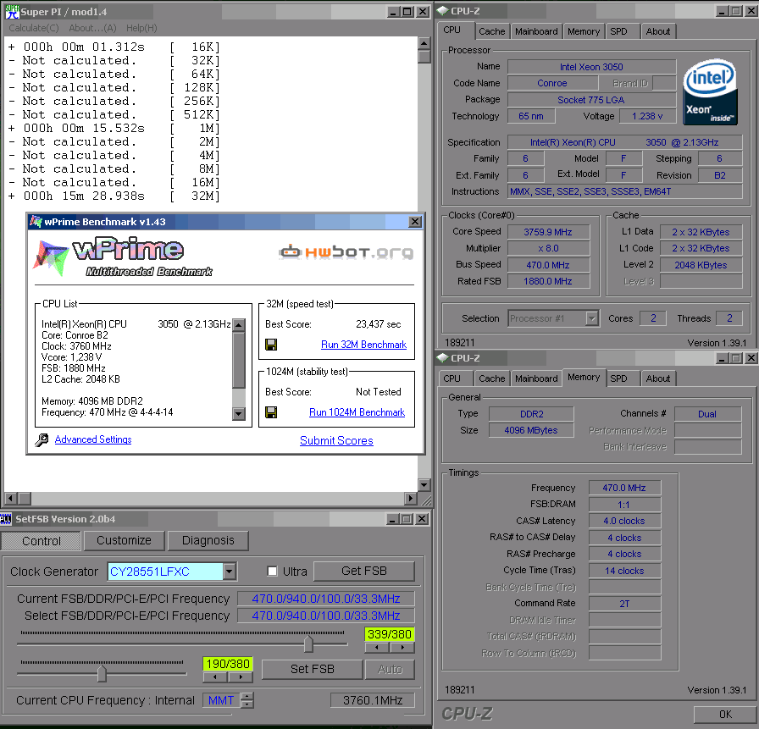The height and width of the screenshot is (729, 759).
Task: Select the Control tab in SetFSB
Action: (x=42, y=540)
